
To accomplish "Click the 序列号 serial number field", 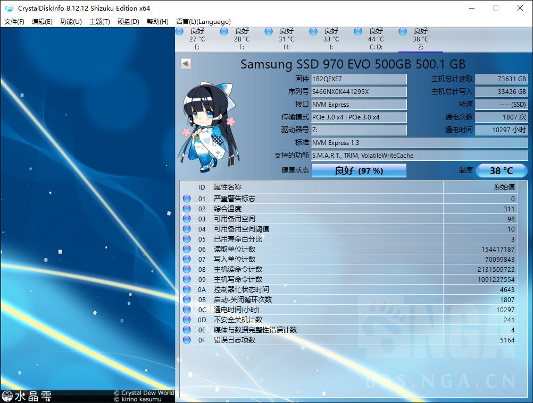I will 359,91.
